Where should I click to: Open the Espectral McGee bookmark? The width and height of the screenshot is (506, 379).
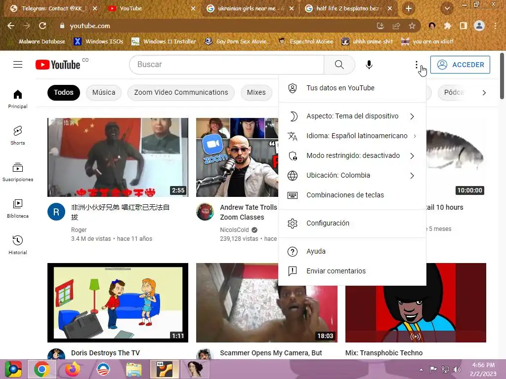305,41
